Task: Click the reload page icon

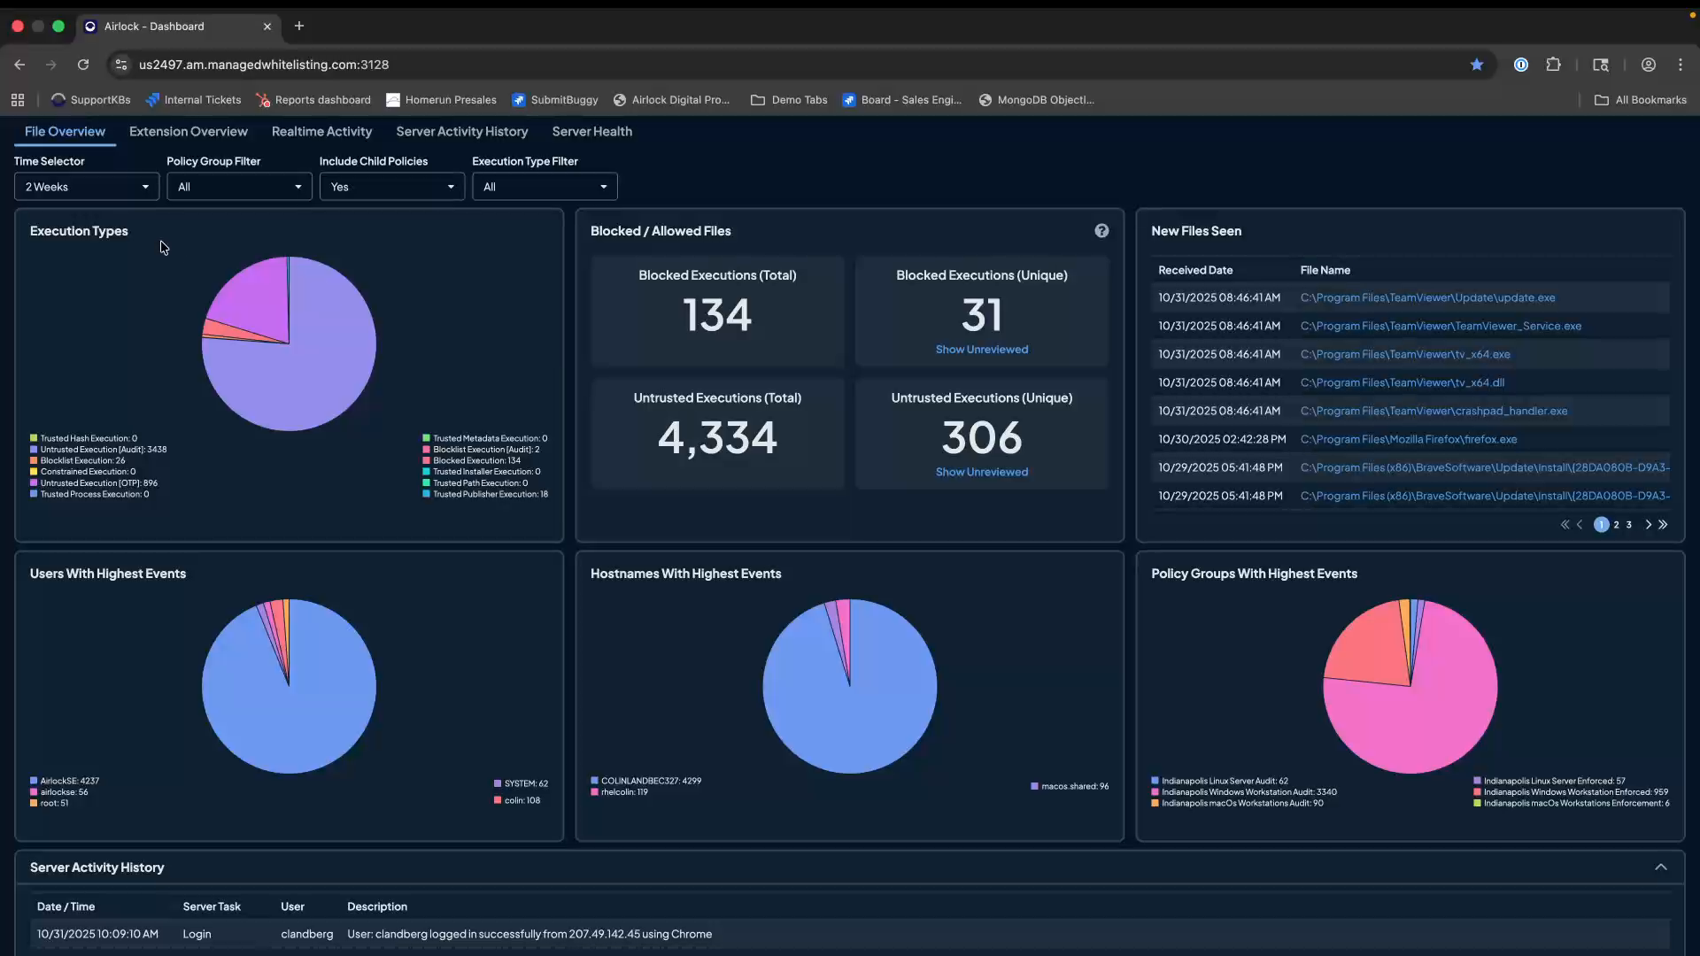Action: click(82, 65)
